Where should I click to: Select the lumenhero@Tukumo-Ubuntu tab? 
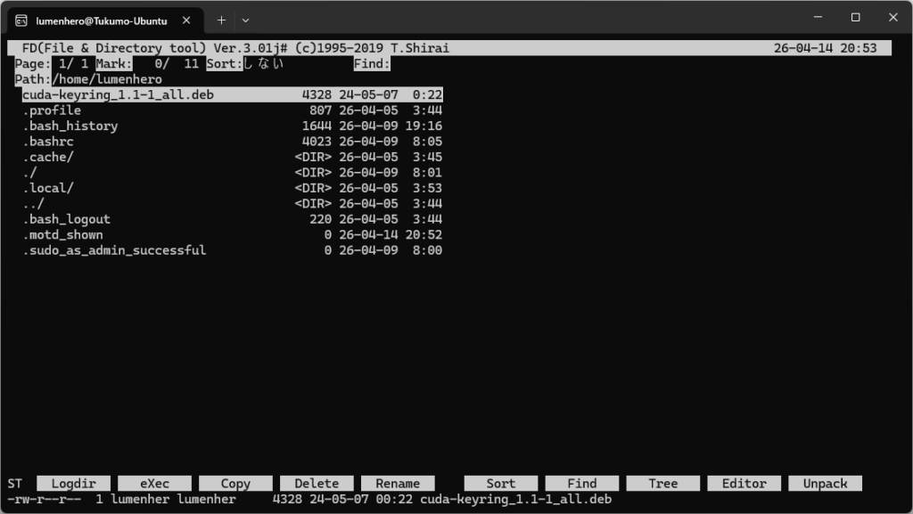101,20
